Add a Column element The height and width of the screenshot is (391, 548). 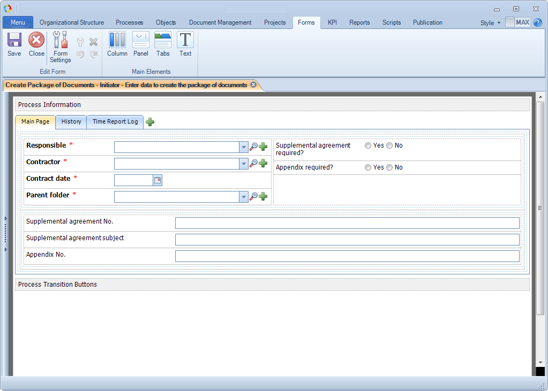pyautogui.click(x=117, y=44)
